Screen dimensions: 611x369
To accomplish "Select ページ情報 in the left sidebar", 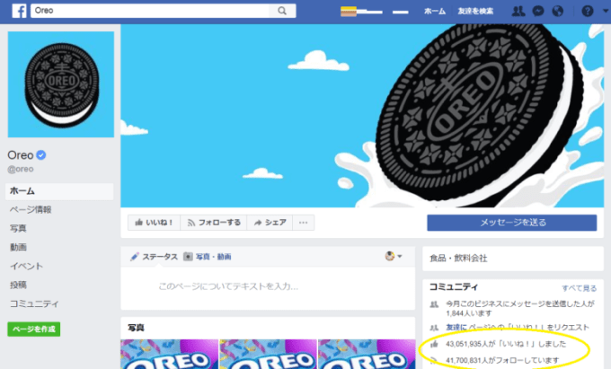I will (31, 209).
